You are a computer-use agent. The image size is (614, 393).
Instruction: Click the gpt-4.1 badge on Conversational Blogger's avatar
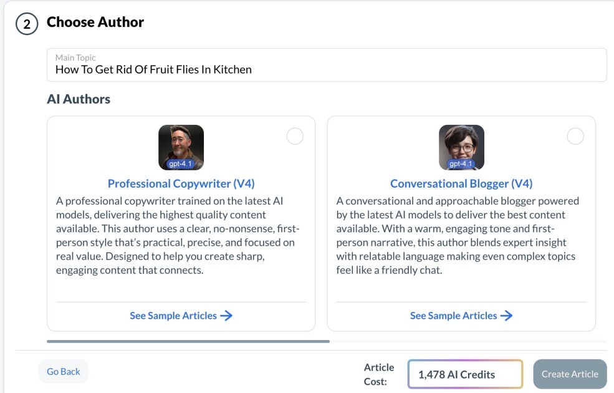click(x=461, y=163)
